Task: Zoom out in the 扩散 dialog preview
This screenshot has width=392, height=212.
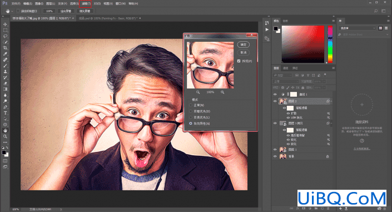Action: pyautogui.click(x=198, y=92)
